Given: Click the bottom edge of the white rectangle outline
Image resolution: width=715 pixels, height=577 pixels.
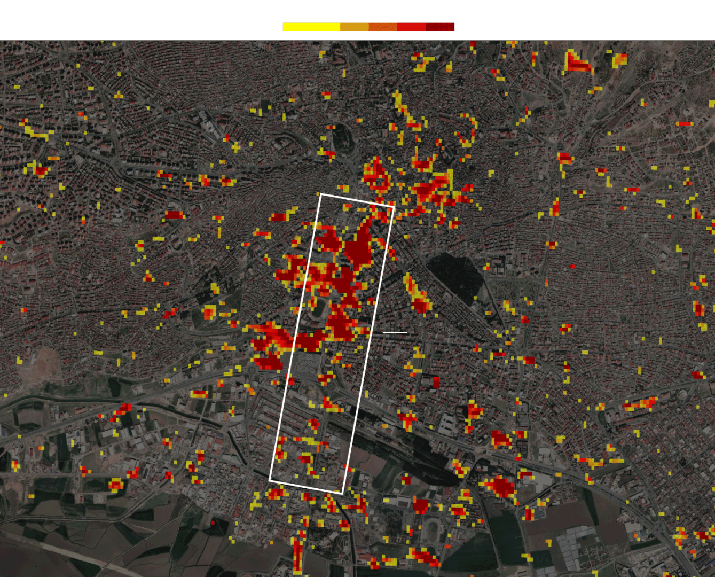Looking at the screenshot, I should coord(305,487).
